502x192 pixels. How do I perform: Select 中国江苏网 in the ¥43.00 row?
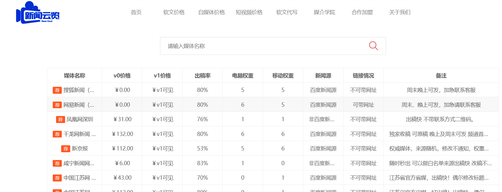point(80,178)
